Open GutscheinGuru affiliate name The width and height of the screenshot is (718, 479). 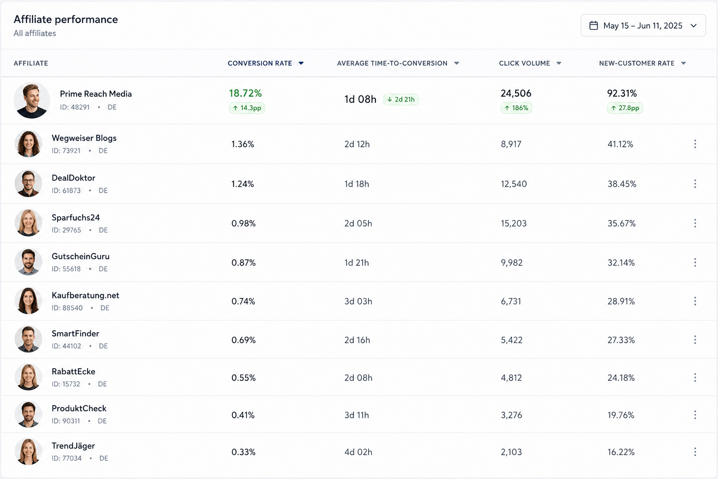click(x=80, y=256)
